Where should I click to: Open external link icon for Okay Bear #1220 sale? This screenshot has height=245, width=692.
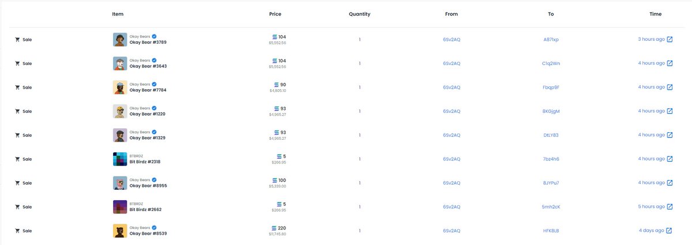(x=670, y=111)
